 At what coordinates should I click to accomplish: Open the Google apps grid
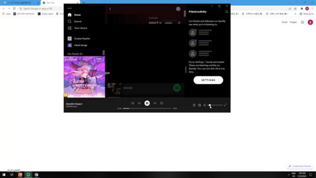coord(303,22)
